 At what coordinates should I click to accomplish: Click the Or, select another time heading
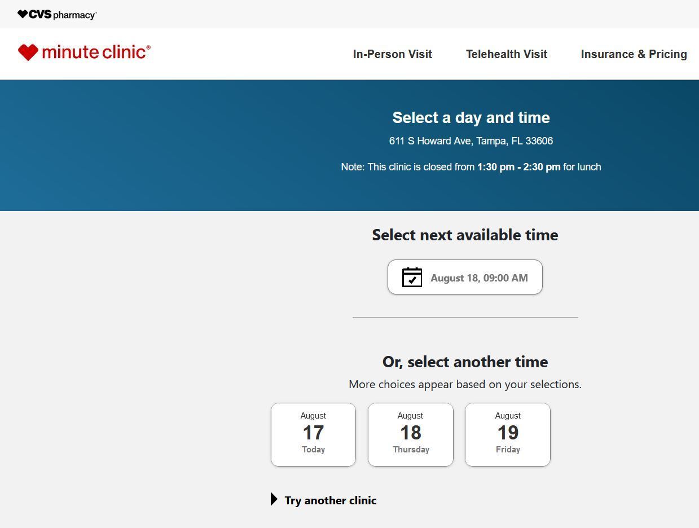tap(465, 362)
